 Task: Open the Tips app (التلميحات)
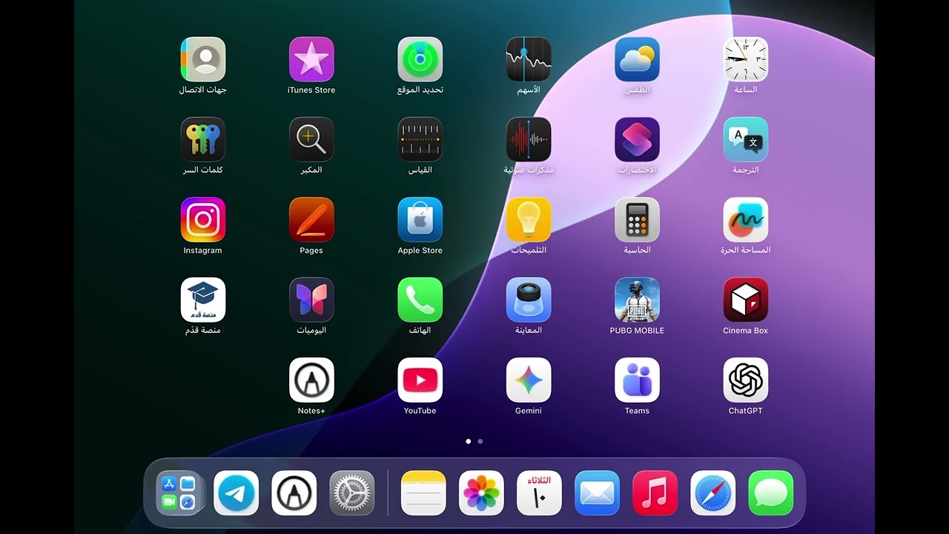pos(529,220)
